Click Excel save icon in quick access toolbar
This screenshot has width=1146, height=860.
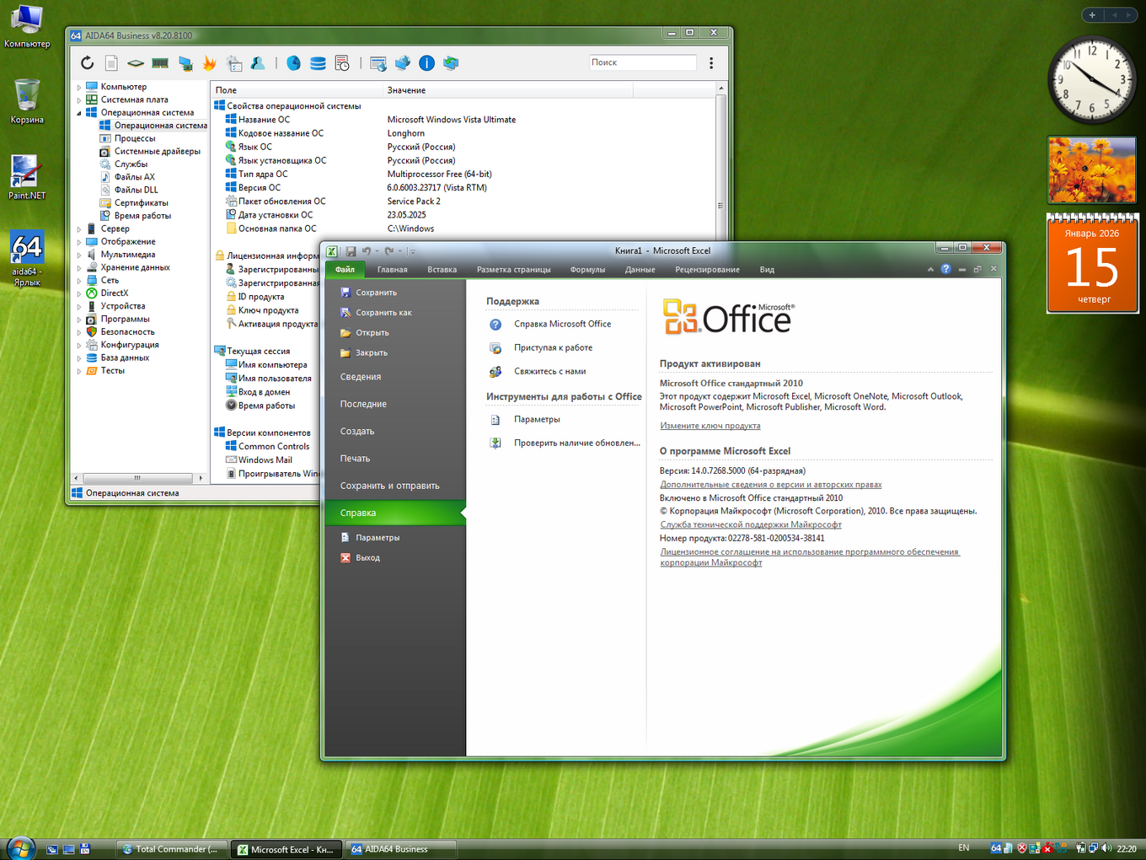tap(351, 251)
